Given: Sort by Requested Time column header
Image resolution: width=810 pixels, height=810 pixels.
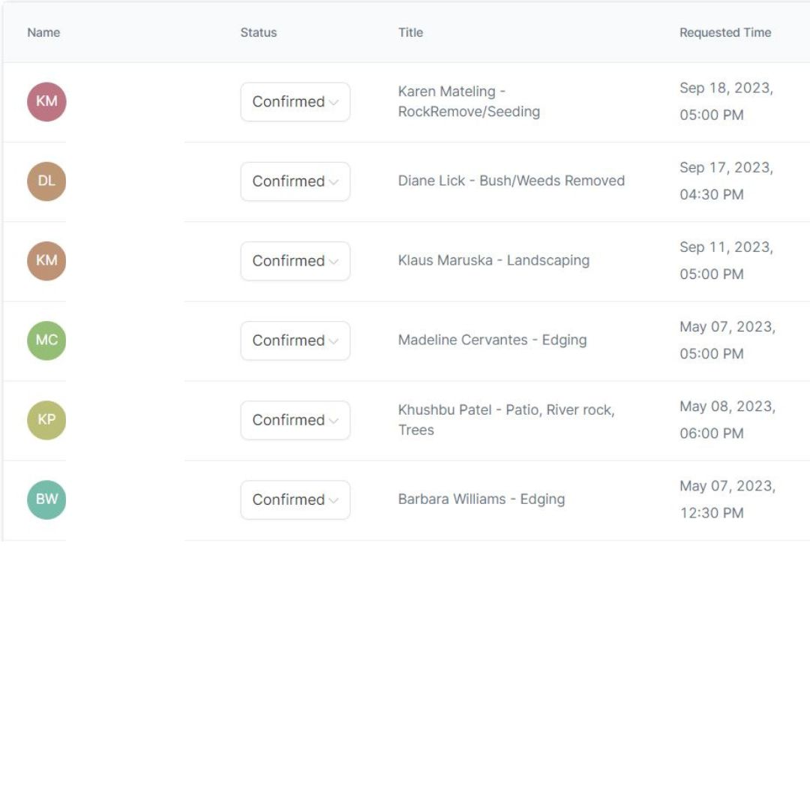Looking at the screenshot, I should (725, 32).
